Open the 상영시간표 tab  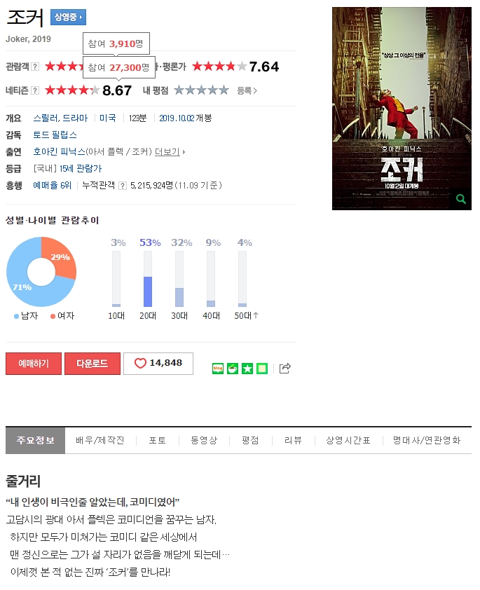pyautogui.click(x=348, y=440)
